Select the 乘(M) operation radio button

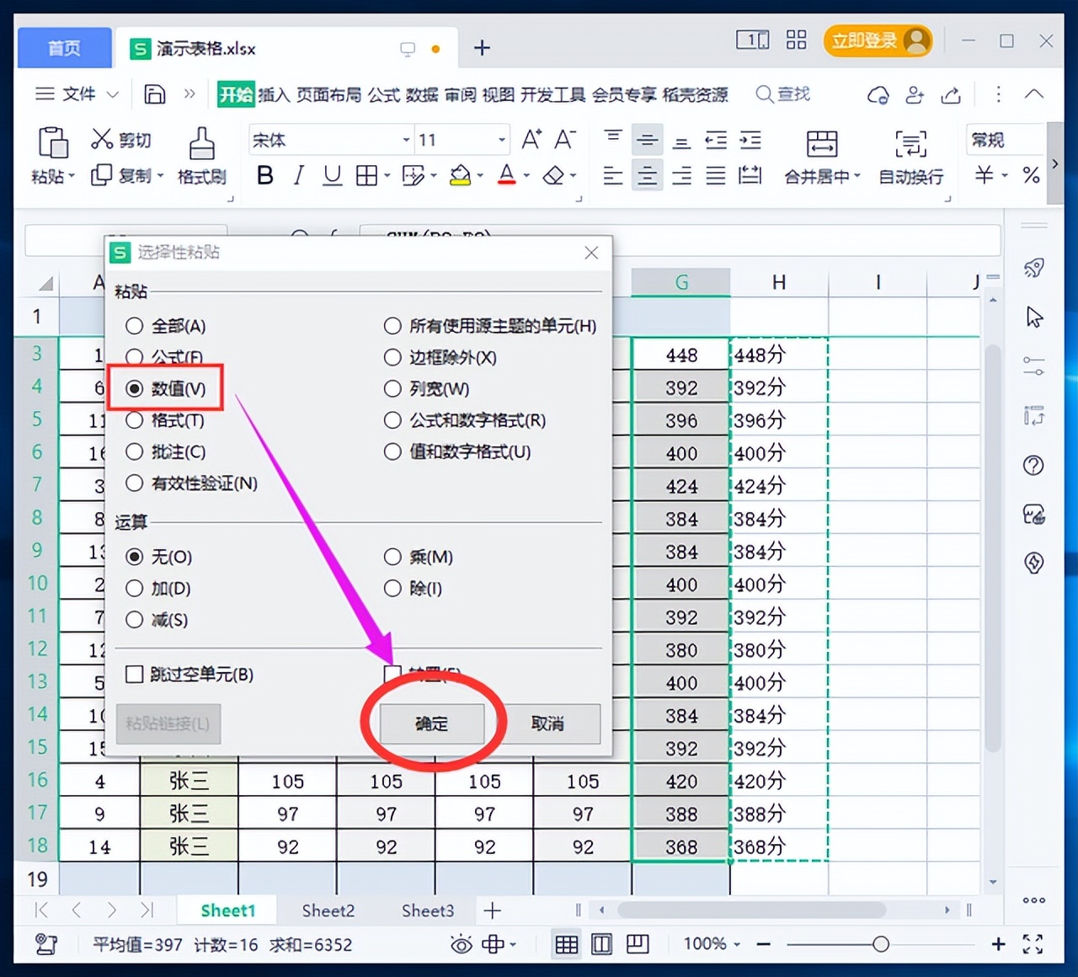[x=392, y=557]
